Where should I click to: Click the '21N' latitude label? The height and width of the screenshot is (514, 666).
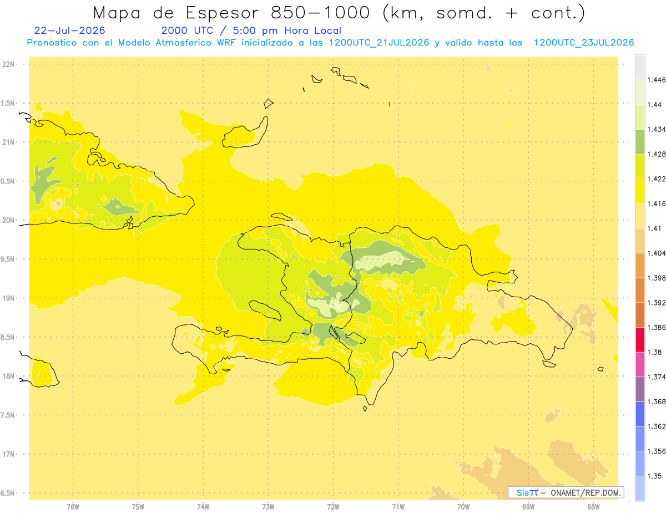click(8, 143)
